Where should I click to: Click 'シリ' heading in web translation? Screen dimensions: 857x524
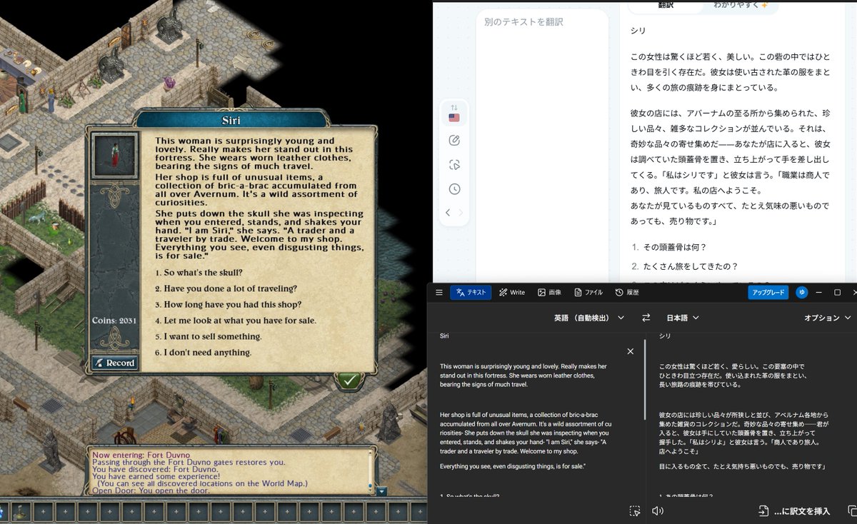[638, 31]
